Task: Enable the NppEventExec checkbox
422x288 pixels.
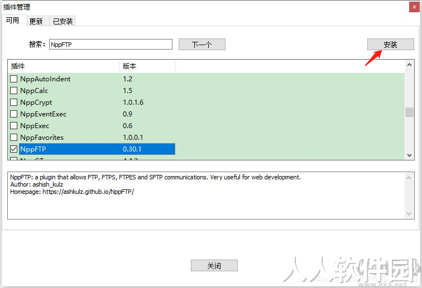Action: click(14, 114)
